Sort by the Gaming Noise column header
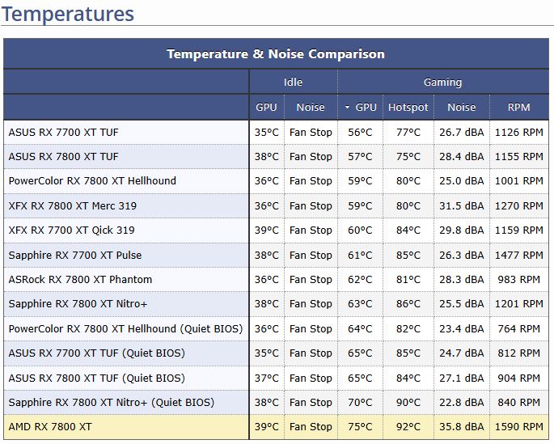The image size is (554, 444). pos(462,107)
